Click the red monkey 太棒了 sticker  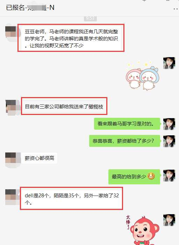[x=143, y=230]
